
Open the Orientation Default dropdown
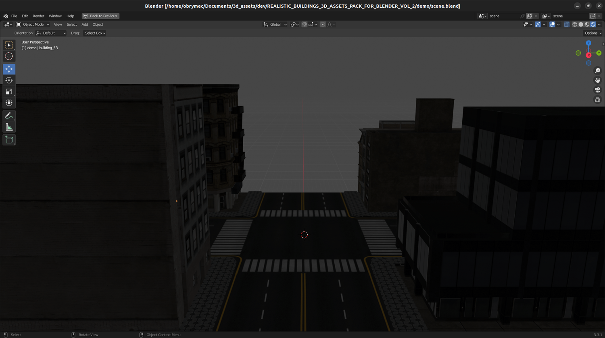coord(51,33)
